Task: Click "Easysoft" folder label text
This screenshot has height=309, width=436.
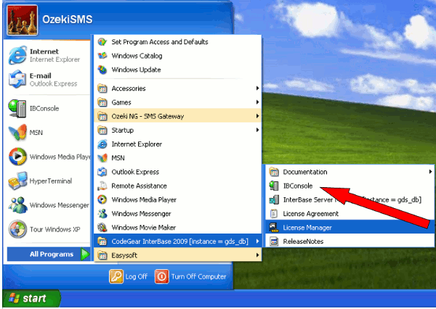Action: coord(124,255)
